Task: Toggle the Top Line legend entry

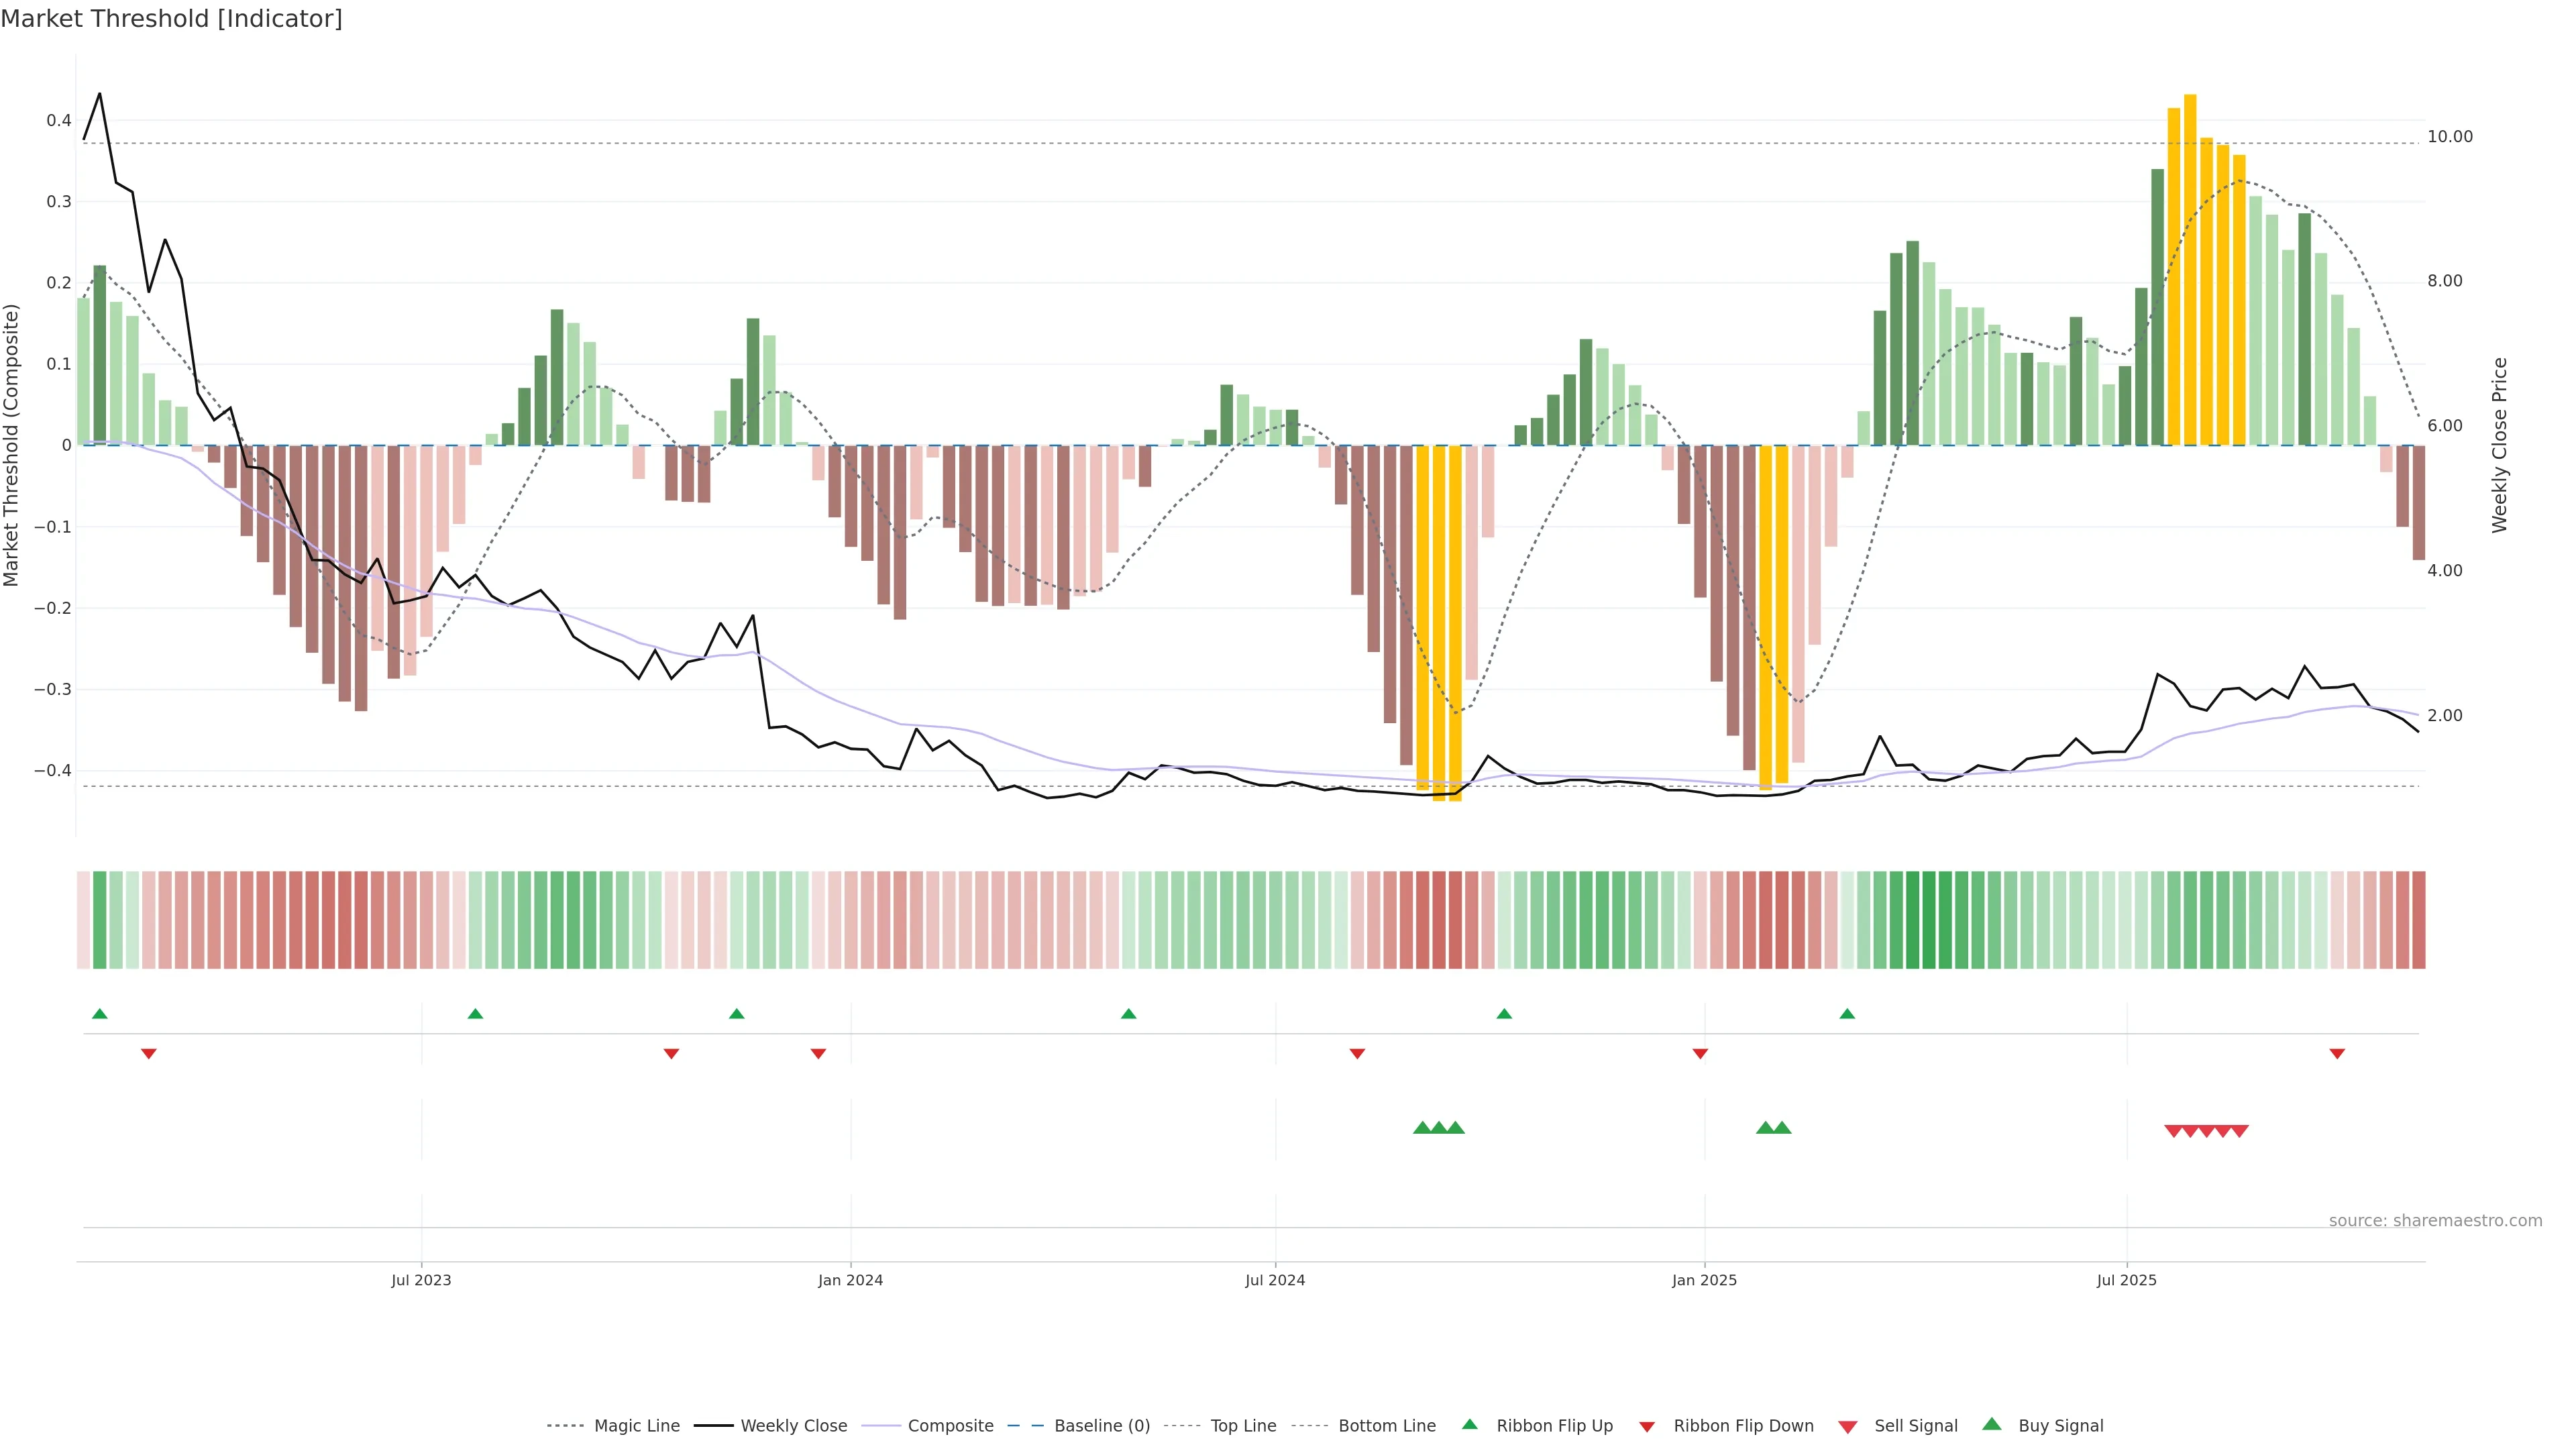Action: pyautogui.click(x=1243, y=1426)
